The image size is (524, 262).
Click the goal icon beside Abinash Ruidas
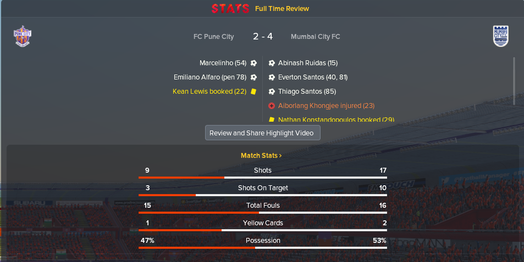click(272, 63)
